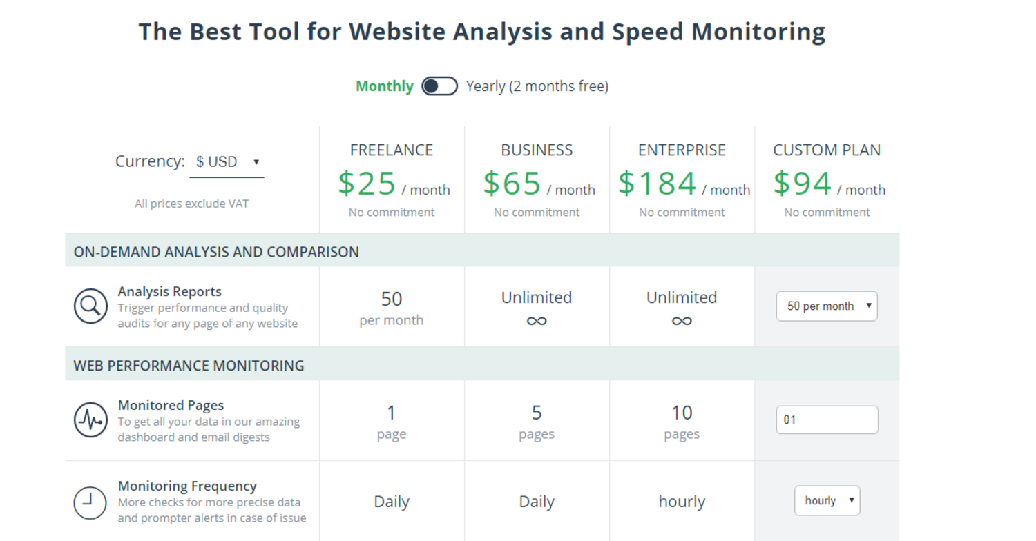Select the Freelance plan heading
This screenshot has width=1036, height=541.
point(392,150)
